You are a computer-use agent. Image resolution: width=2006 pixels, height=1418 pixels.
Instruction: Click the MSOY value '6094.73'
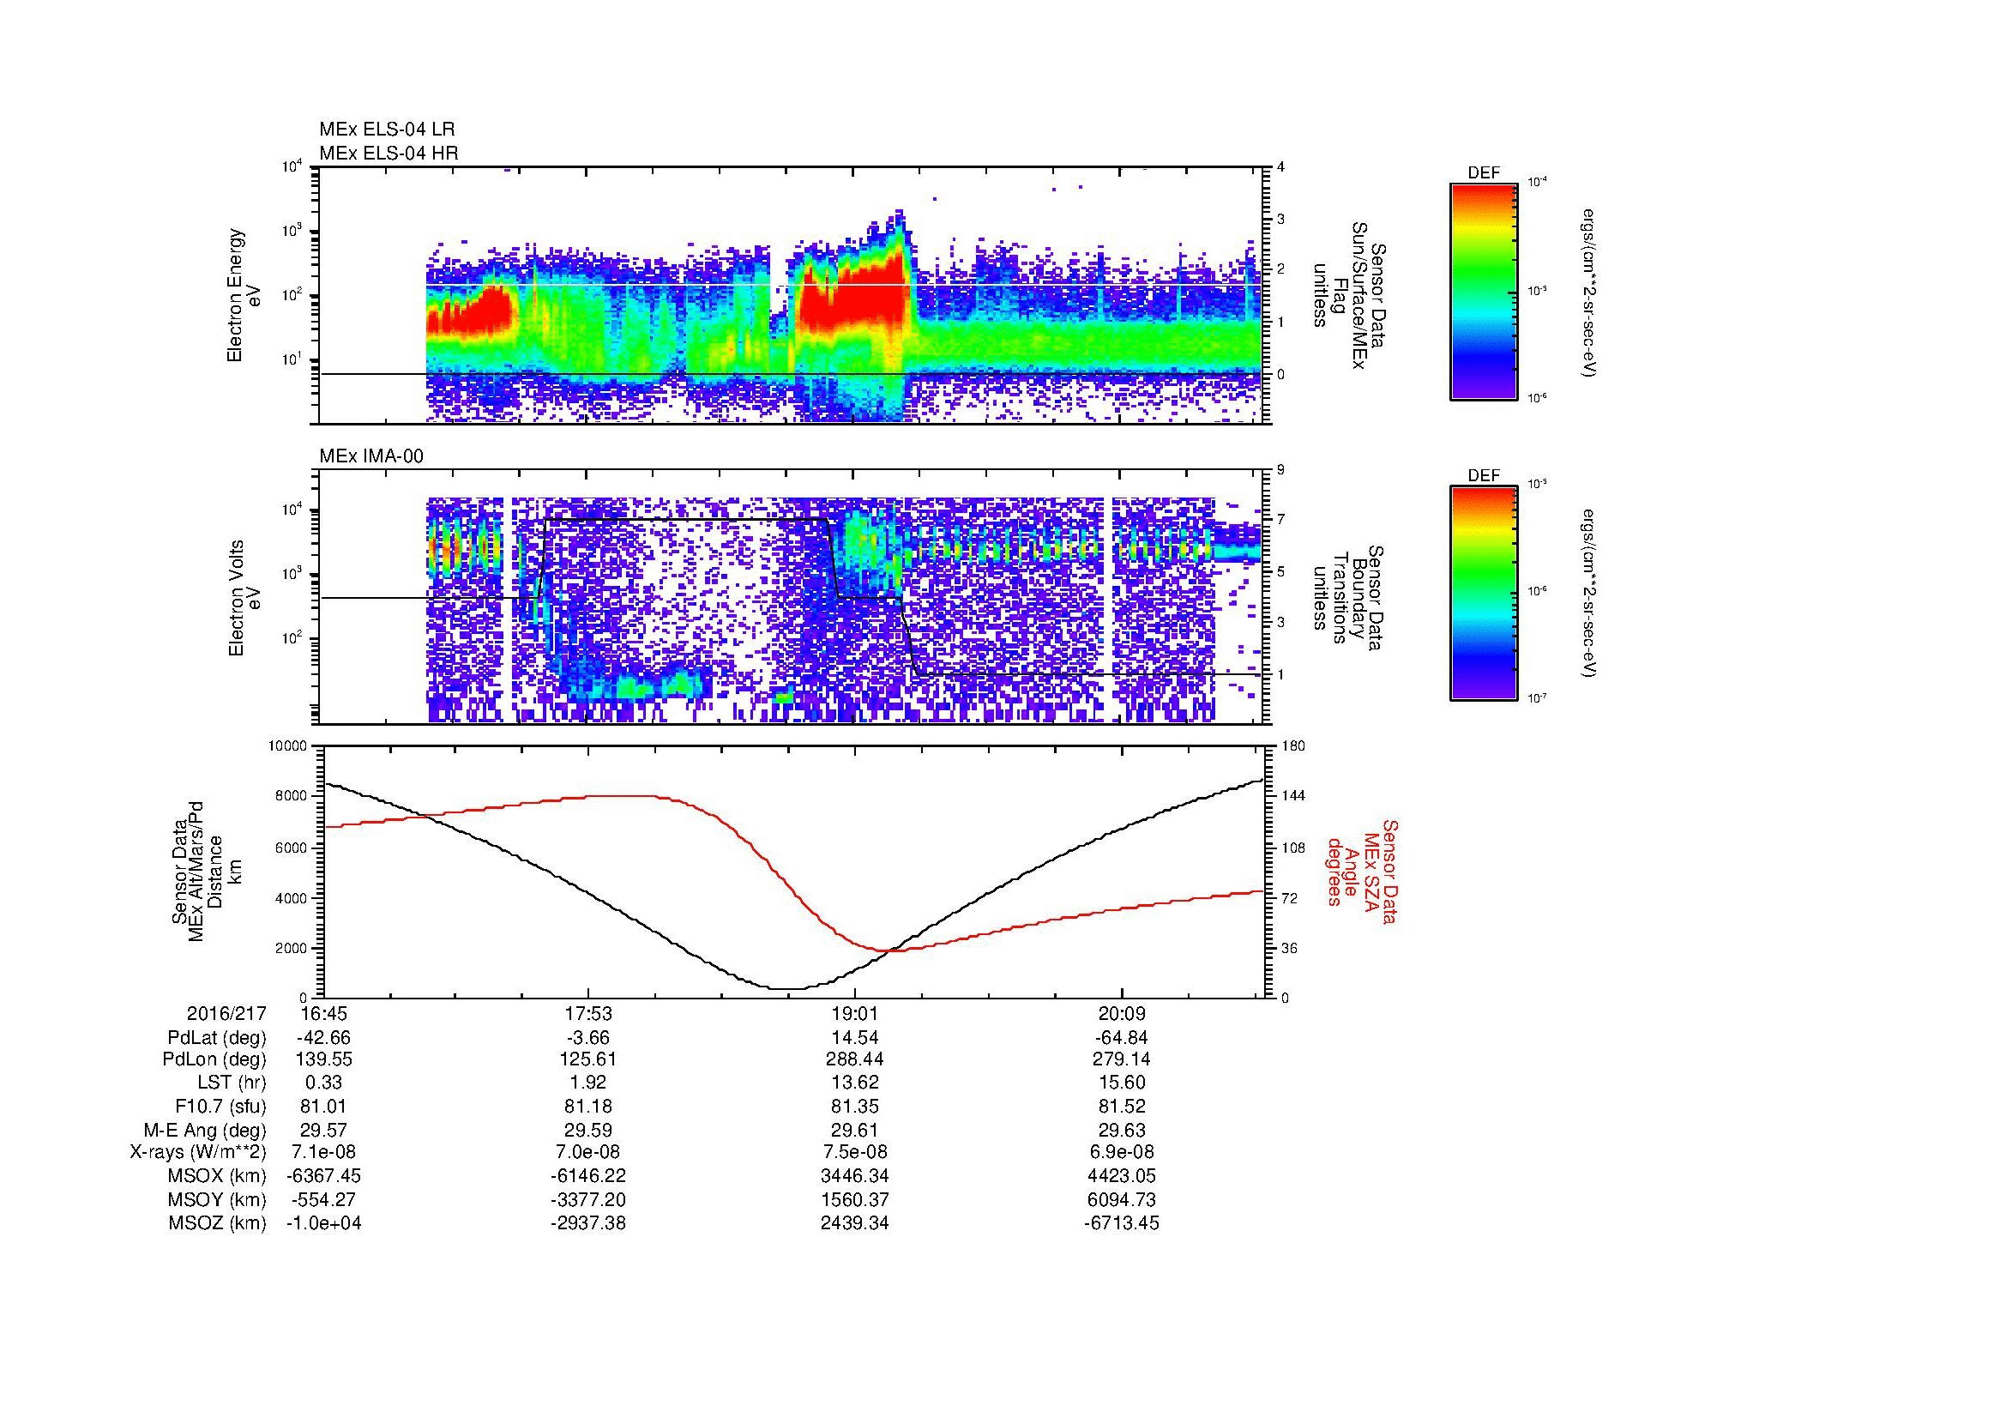point(1121,1199)
